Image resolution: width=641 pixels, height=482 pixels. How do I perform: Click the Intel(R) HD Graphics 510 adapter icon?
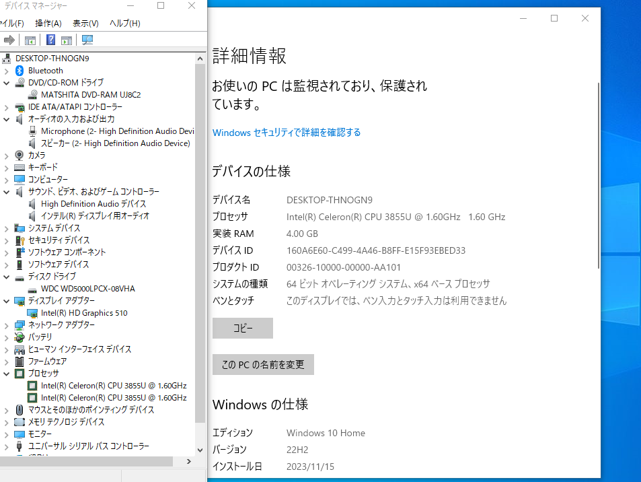[32, 314]
